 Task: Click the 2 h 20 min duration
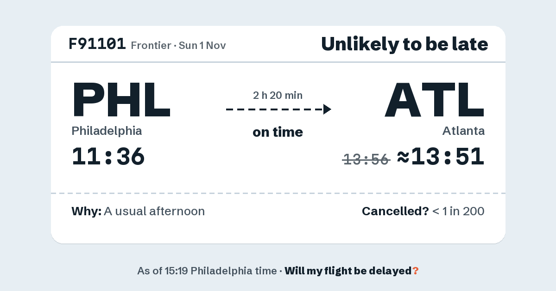pos(278,96)
